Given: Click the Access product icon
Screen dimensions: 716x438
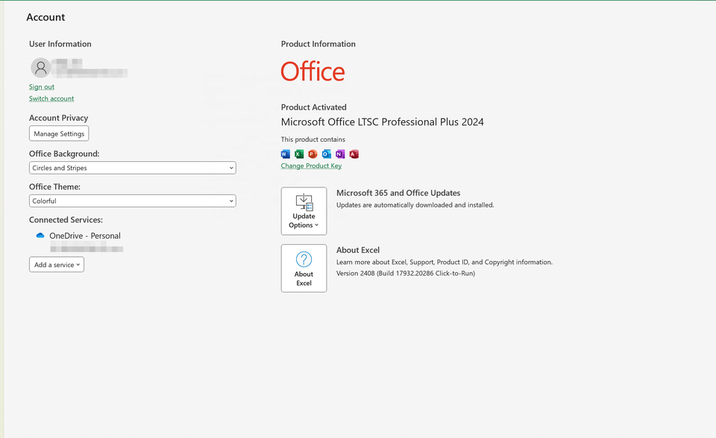Looking at the screenshot, I should click(x=354, y=154).
